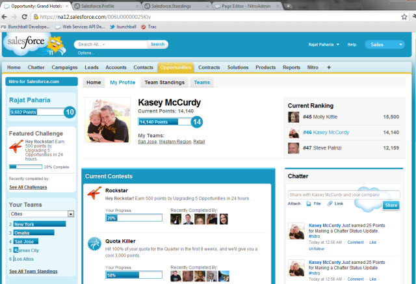Click the first Rockstar recently completed avatar
Image resolution: width=416 pixels, height=284 pixels.
point(175,219)
